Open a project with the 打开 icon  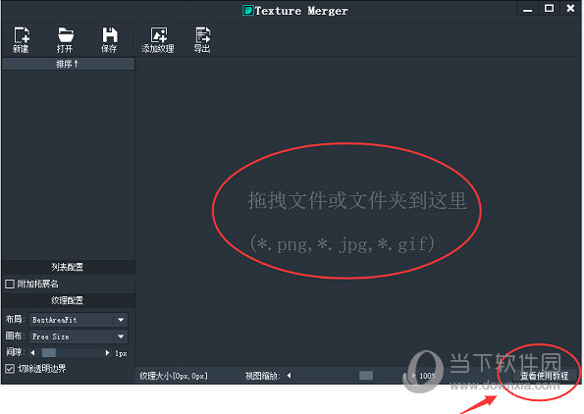(x=65, y=39)
